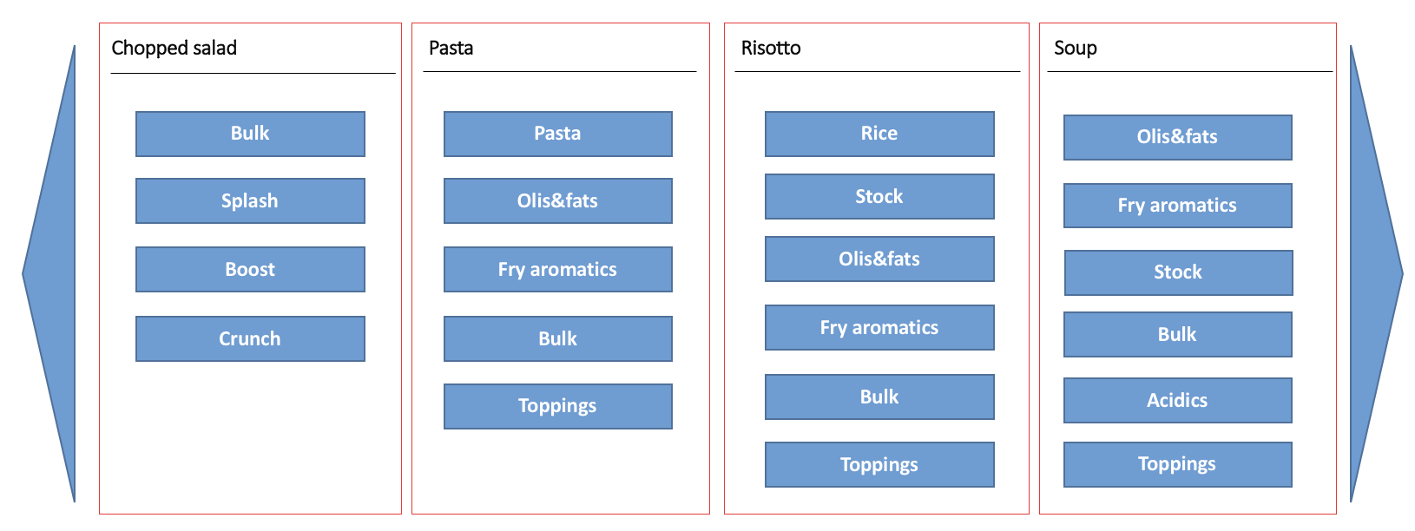Open the Chopped salad heading
This screenshot has width=1415, height=531.
coord(174,49)
